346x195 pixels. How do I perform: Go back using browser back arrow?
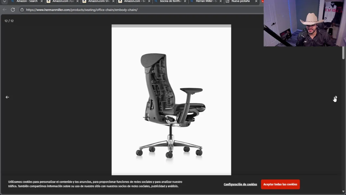point(5,10)
